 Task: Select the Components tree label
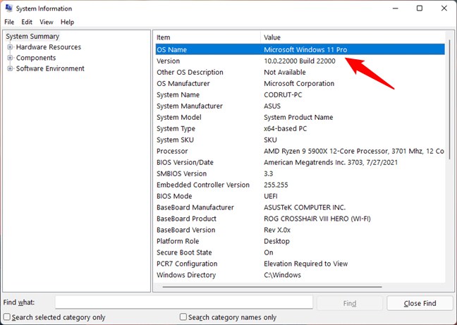(x=36, y=58)
